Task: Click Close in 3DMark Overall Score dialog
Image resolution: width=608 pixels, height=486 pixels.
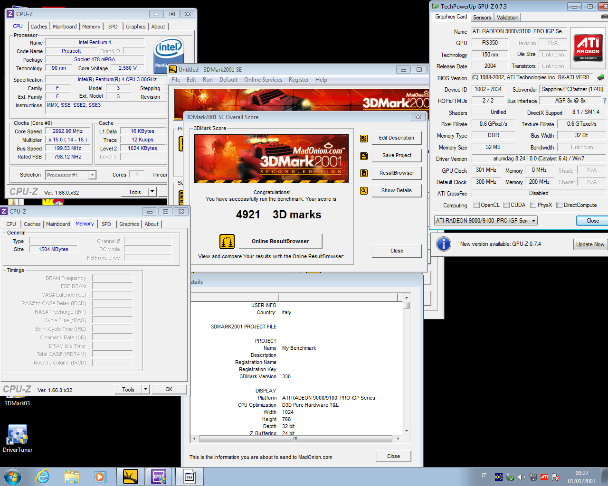Action: pos(397,251)
